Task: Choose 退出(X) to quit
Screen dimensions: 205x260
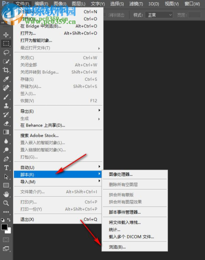Action: point(58,219)
